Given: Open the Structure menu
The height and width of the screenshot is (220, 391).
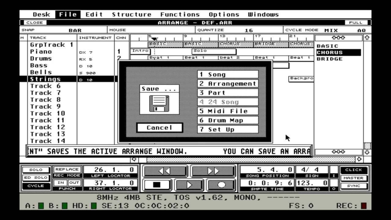Looking at the screenshot, I should click(131, 14).
